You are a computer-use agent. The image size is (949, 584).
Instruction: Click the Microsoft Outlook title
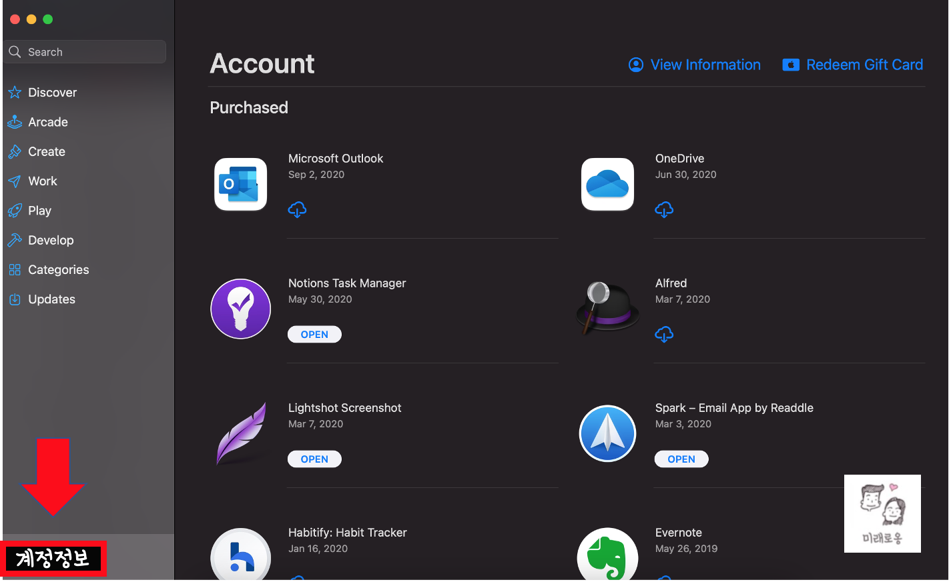(x=336, y=159)
